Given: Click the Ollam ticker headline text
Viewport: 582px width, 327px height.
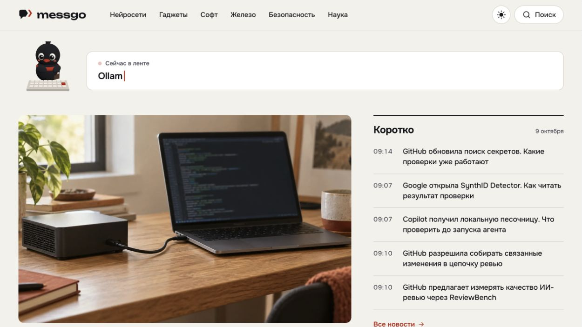Looking at the screenshot, I should 110,76.
